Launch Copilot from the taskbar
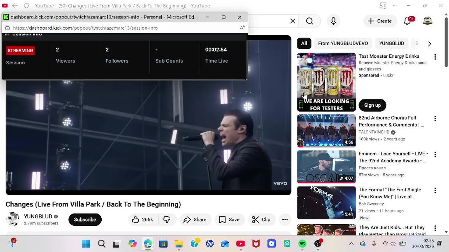 [132, 244]
